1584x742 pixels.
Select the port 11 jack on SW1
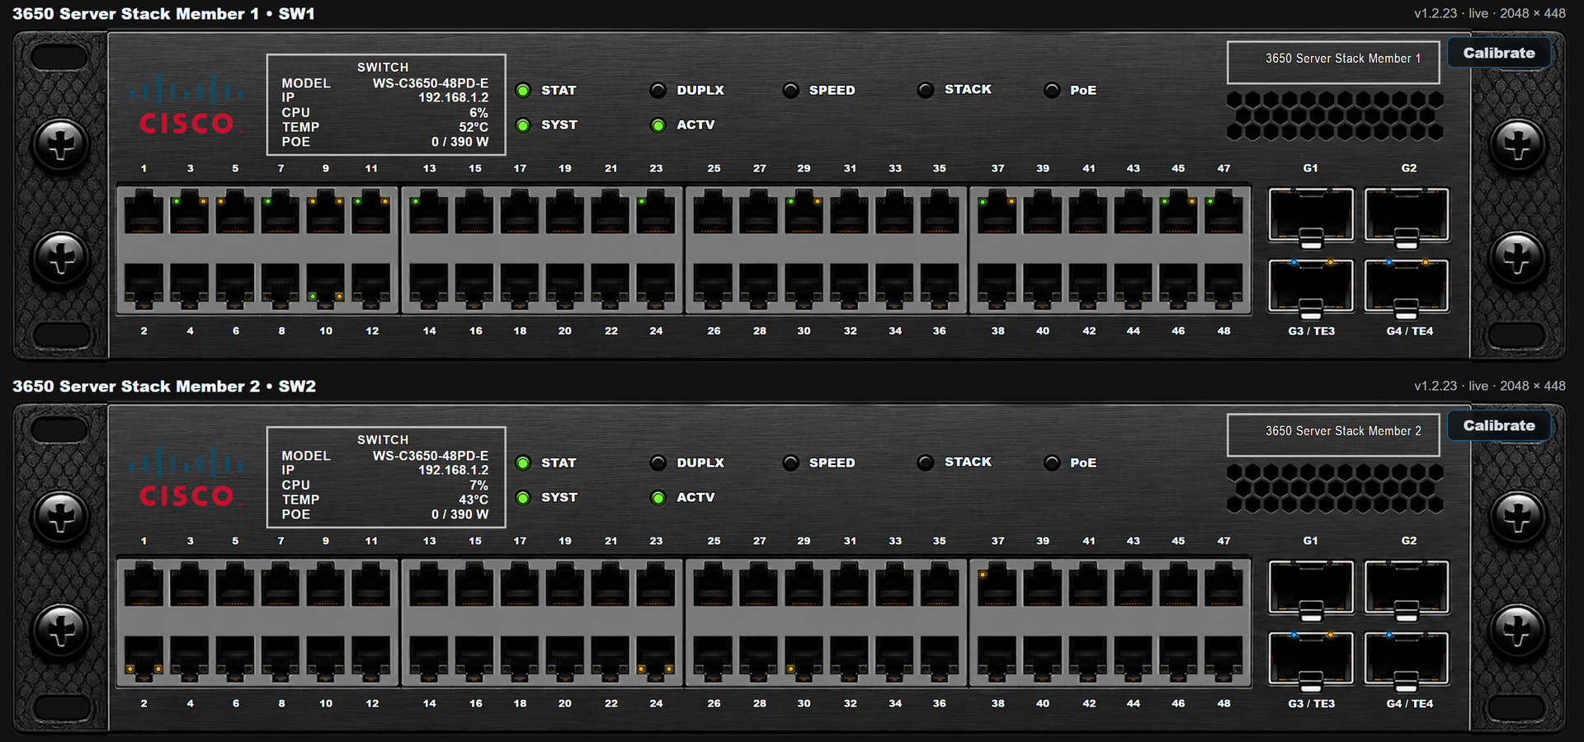pos(371,213)
